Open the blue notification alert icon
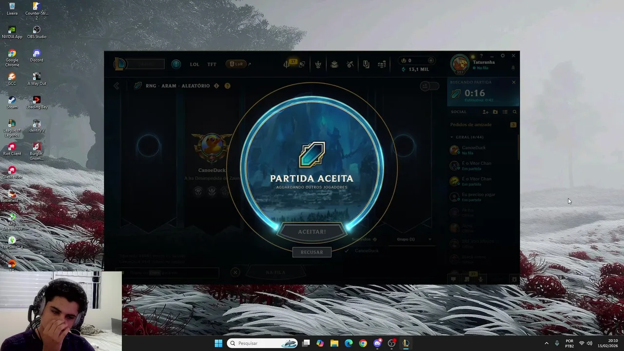Screen dimensions: 624x351 coord(176,64)
